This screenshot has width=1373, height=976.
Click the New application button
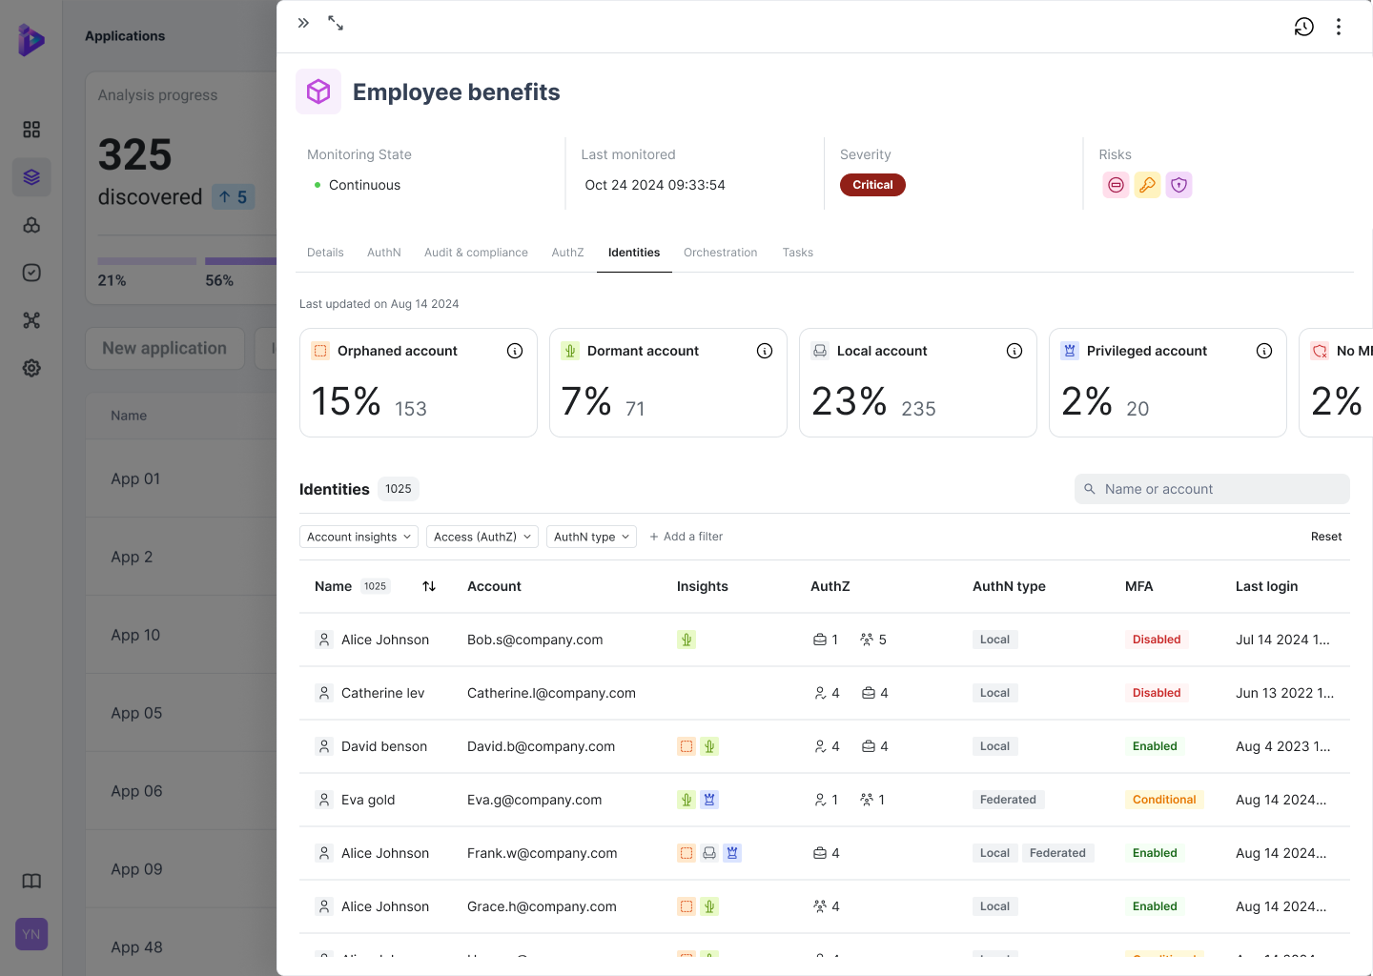coord(164,348)
